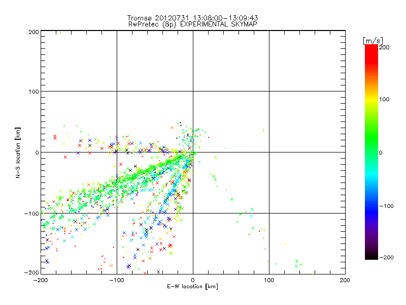
Task: Click the 'E-W location [km]' axis label
Action: pos(192,287)
